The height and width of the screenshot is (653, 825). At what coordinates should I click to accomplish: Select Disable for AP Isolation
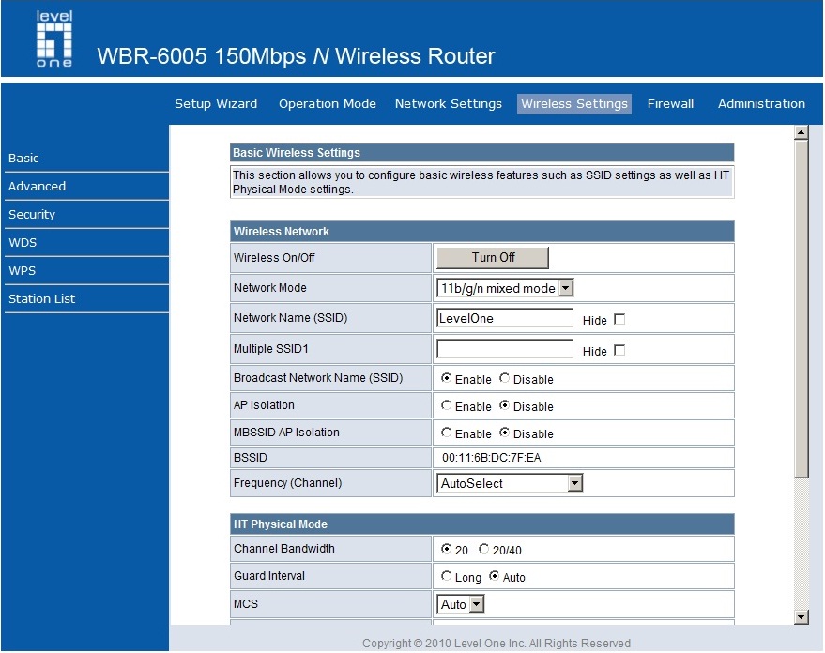505,405
